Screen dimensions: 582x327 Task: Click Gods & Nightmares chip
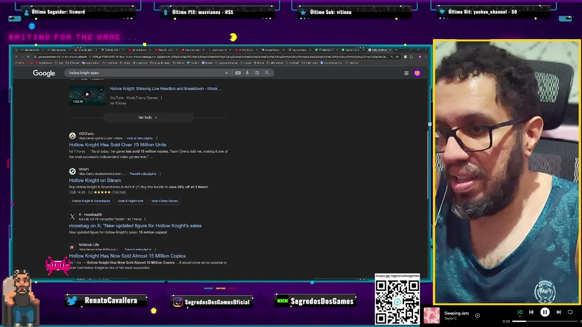point(130,201)
